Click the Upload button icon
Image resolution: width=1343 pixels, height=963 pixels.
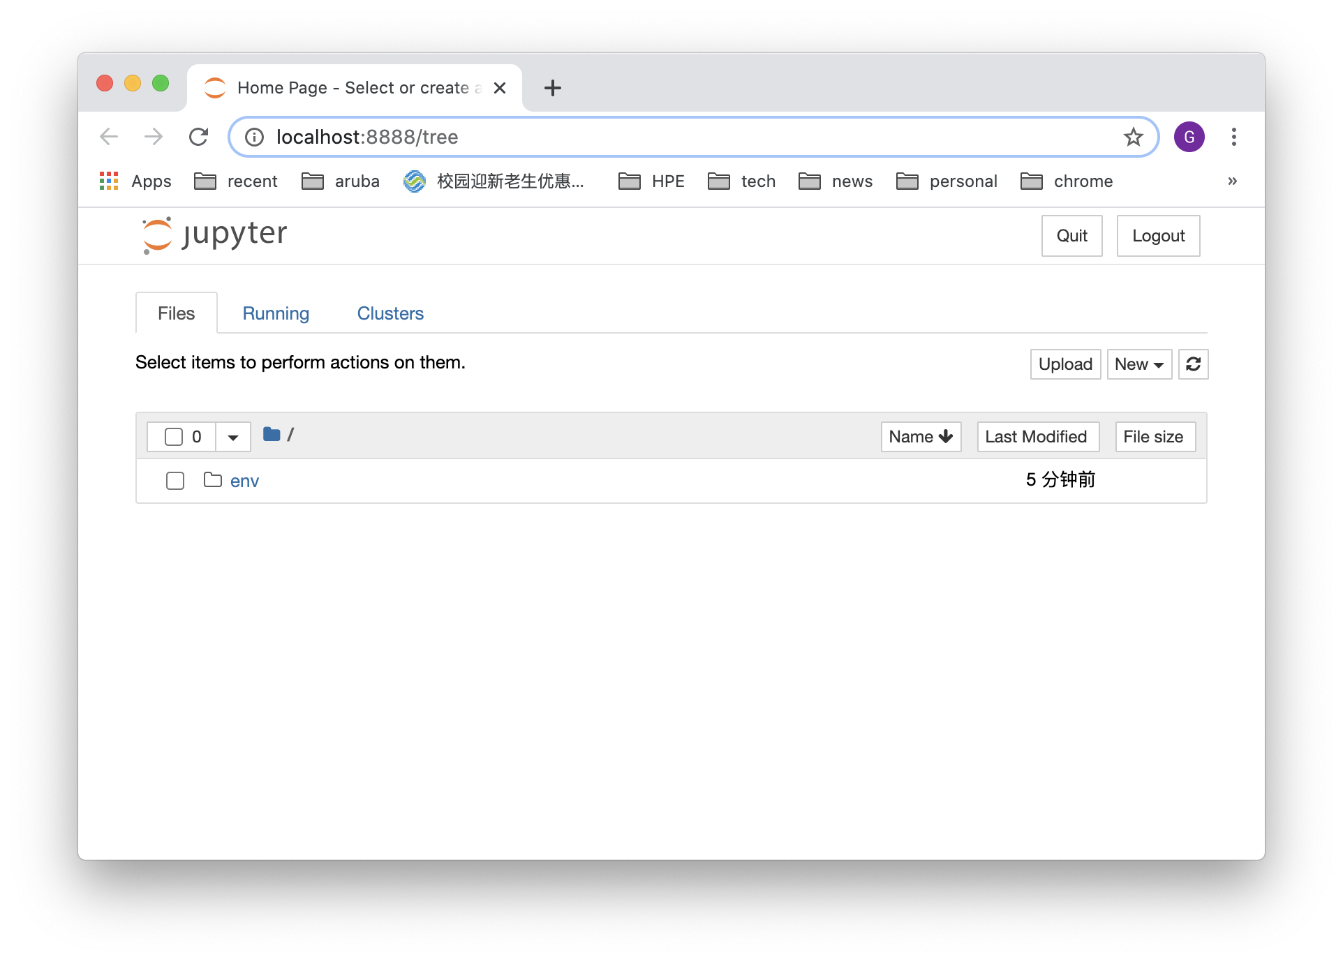click(1064, 364)
